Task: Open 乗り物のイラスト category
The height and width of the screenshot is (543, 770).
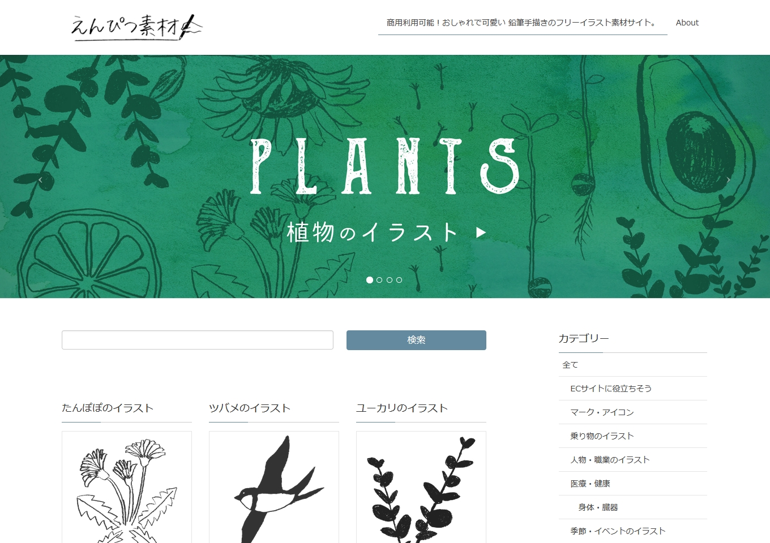Action: (632, 436)
